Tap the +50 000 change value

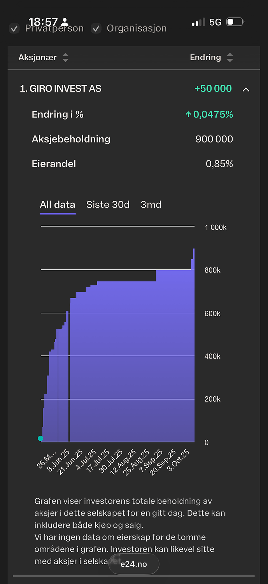(x=213, y=89)
